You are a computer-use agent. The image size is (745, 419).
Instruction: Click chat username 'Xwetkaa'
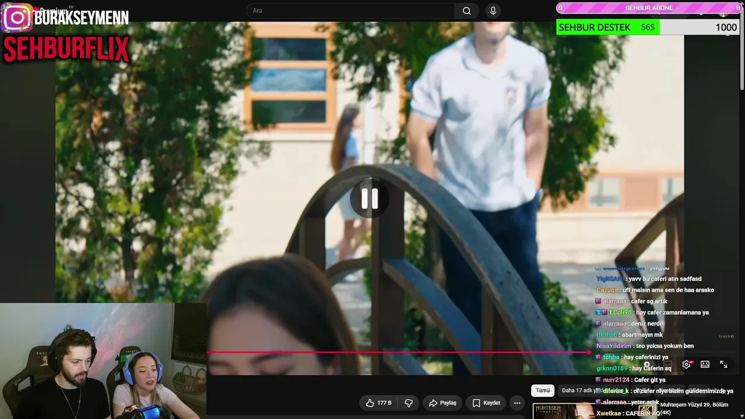(x=608, y=413)
